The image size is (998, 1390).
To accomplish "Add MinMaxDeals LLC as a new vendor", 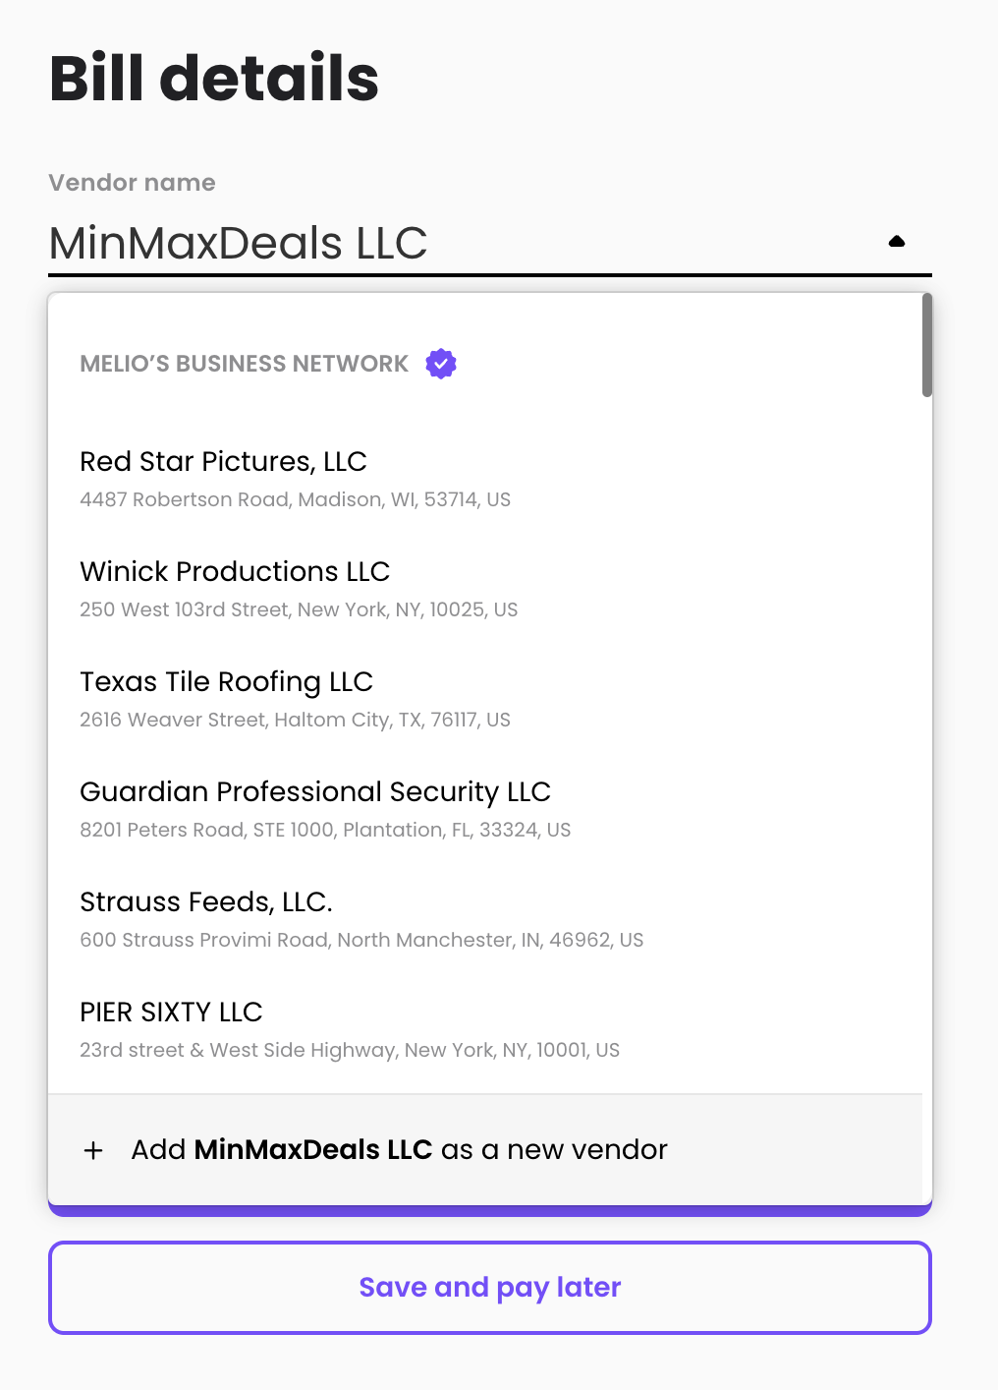I will (x=485, y=1149).
